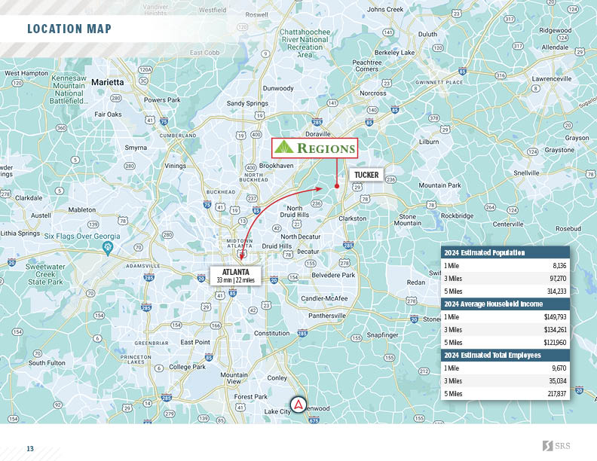Click the ATLANTA 33 min 22 miles label box
This screenshot has width=597, height=461.
(x=236, y=276)
